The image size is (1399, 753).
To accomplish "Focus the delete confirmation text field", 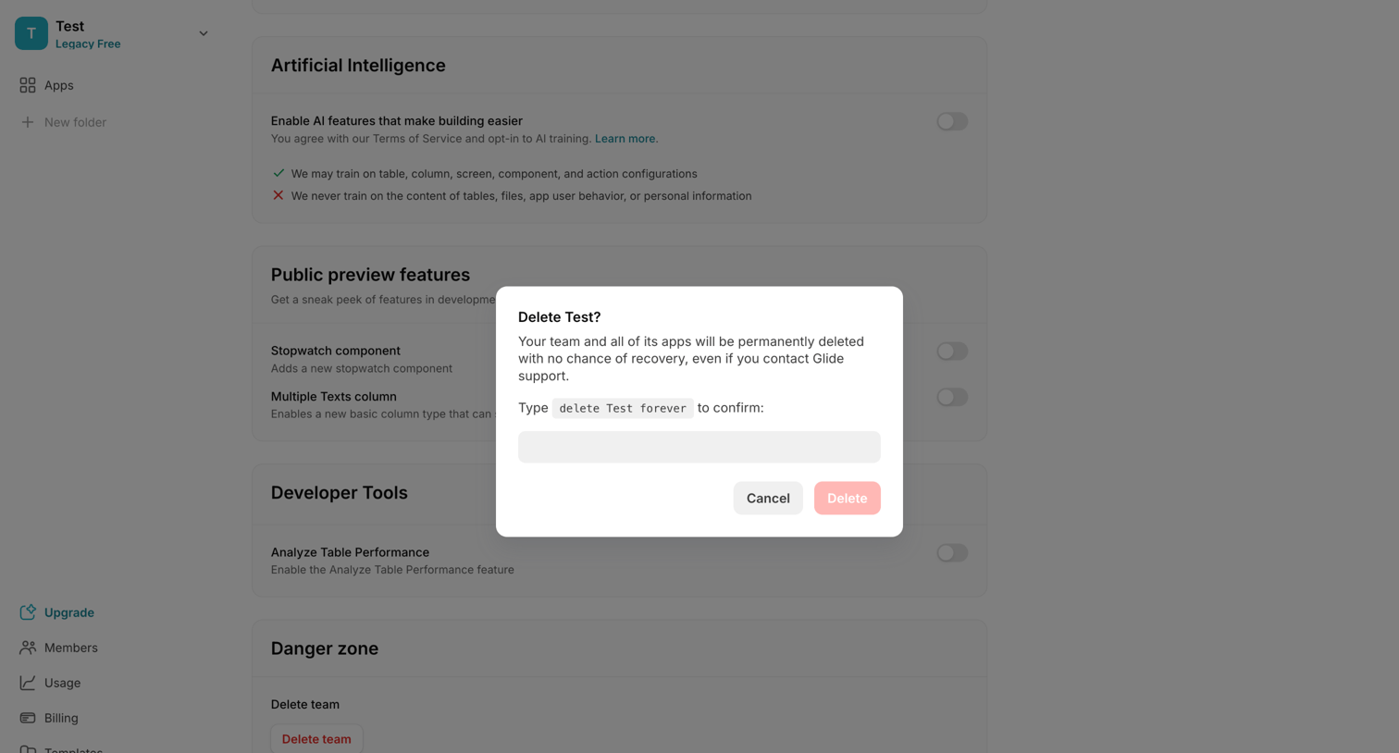I will 699,447.
